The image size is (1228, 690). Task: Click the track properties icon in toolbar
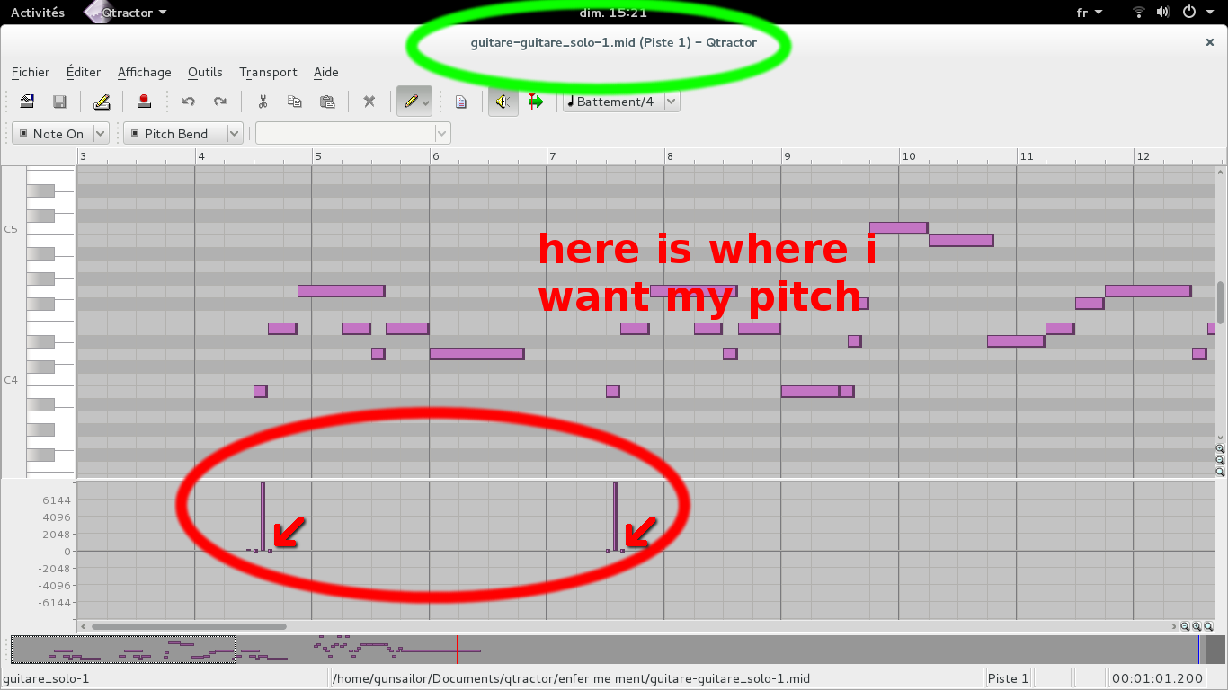pos(27,102)
